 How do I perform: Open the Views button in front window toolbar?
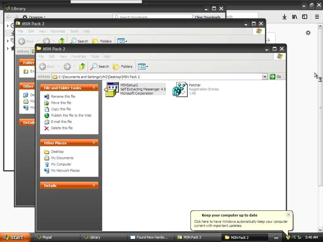[x=143, y=66]
